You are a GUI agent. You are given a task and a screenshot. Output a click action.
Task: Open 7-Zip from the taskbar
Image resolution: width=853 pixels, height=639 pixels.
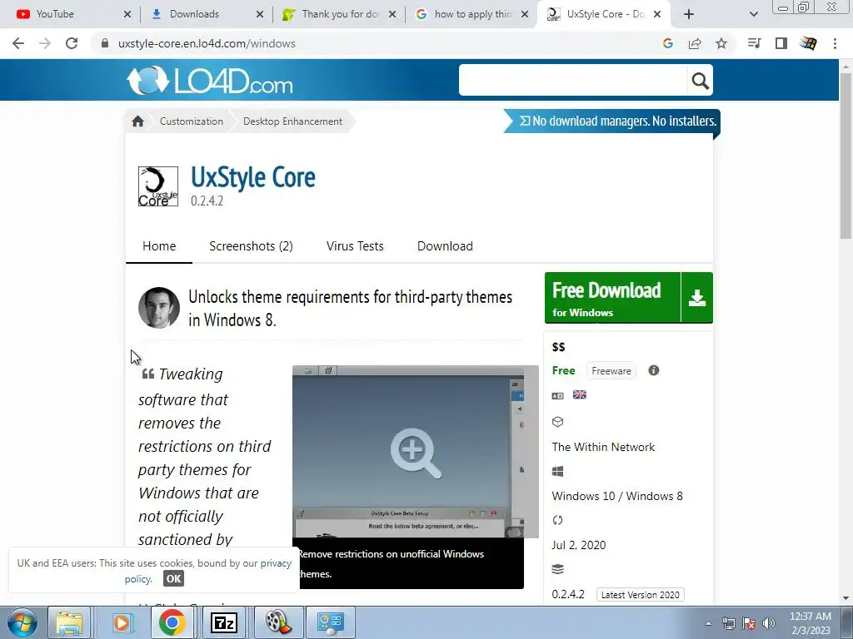[223, 622]
